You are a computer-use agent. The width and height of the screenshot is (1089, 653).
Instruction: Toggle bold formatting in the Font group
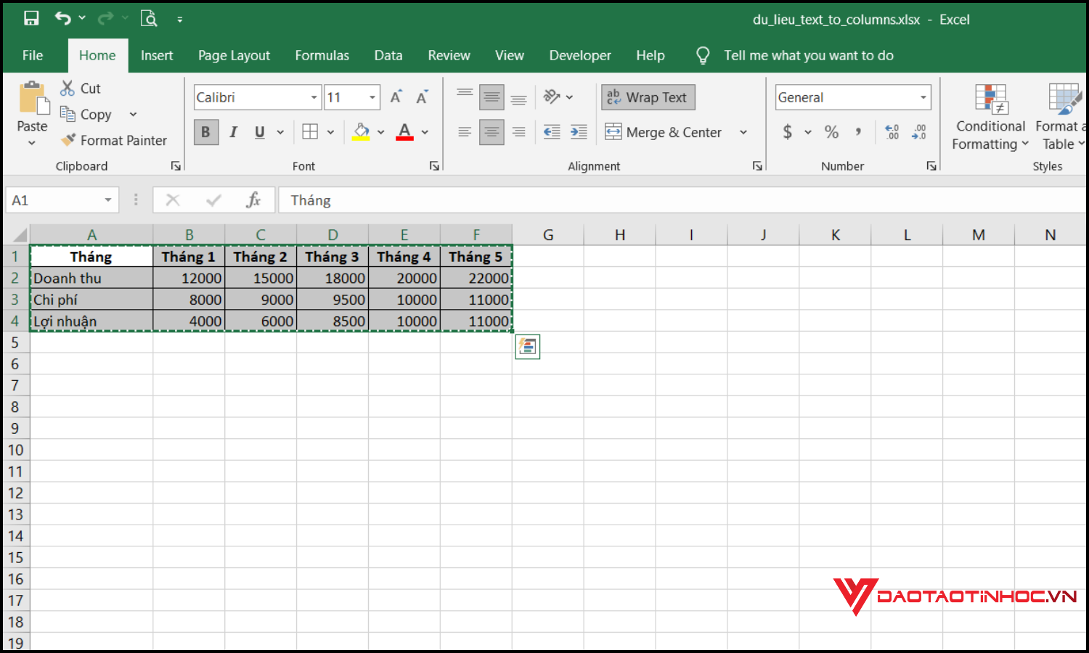coord(206,131)
